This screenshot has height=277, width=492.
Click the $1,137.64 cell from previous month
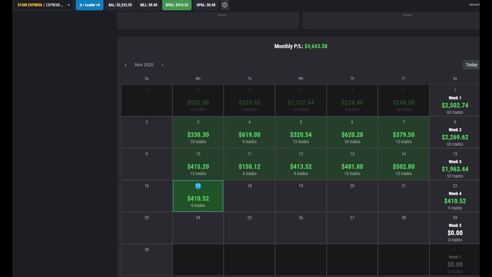301,101
